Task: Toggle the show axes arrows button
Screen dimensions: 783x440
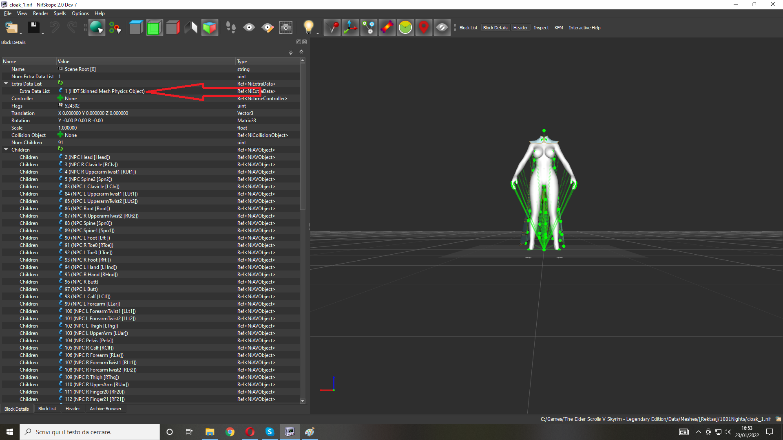Action: pyautogui.click(x=350, y=28)
